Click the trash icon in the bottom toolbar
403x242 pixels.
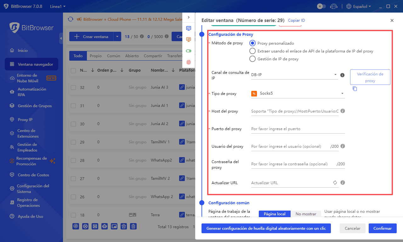coord(133,226)
